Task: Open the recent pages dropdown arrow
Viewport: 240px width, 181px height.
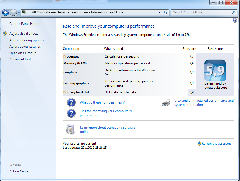Action: [x=19, y=12]
